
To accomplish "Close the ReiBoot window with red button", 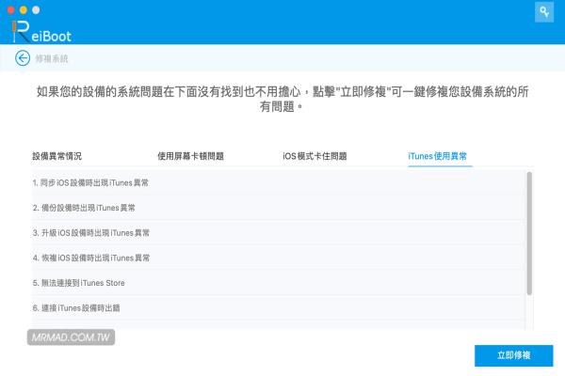I will (x=10, y=10).
